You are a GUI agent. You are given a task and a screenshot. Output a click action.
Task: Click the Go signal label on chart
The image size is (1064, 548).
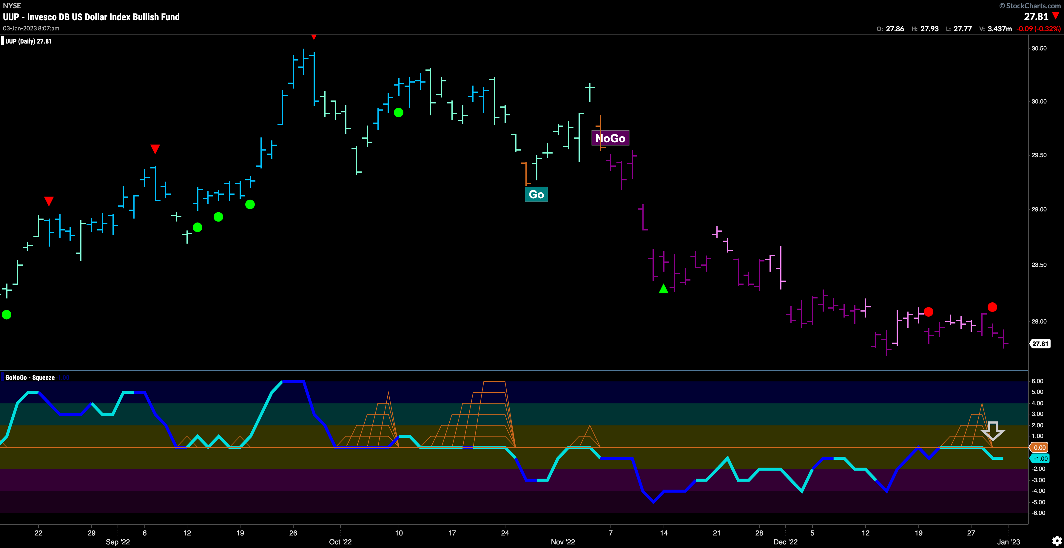tap(536, 194)
